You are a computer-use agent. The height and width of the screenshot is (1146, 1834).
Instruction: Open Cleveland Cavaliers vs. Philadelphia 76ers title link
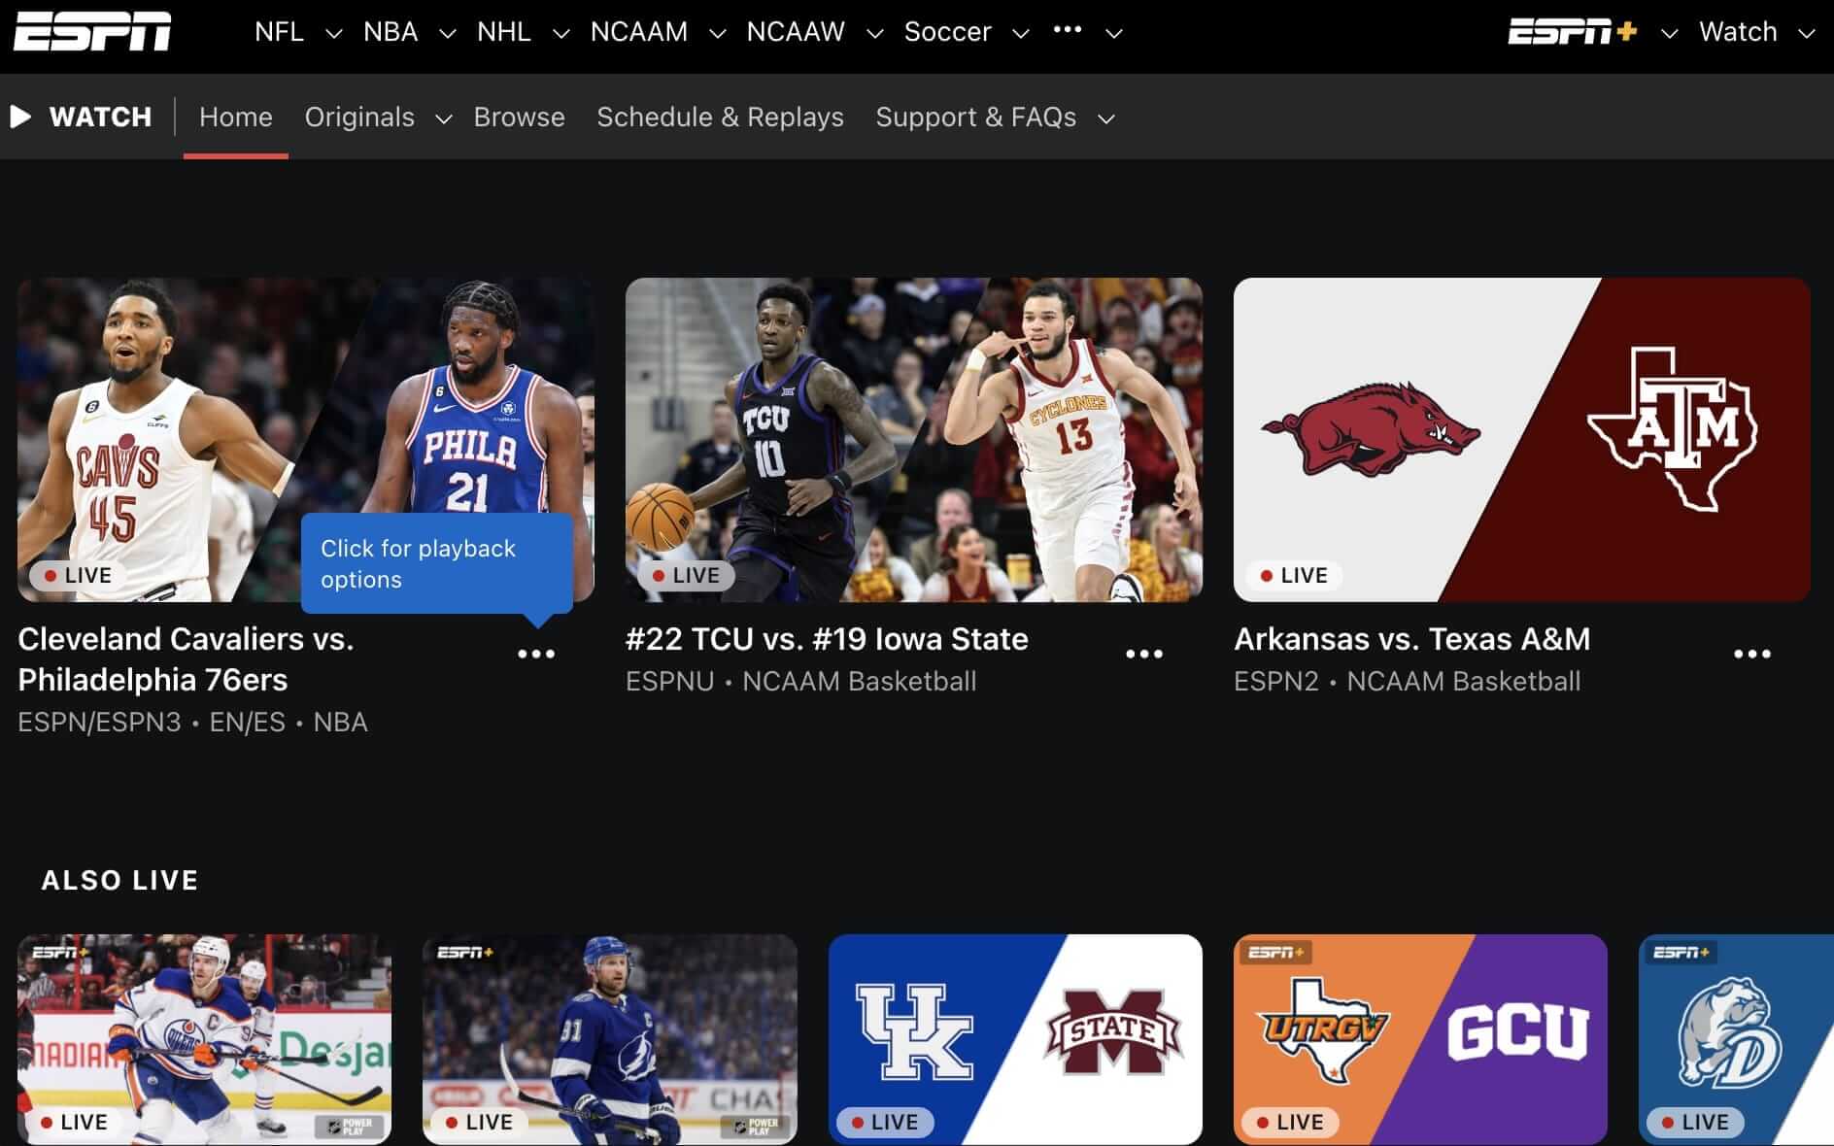186,658
